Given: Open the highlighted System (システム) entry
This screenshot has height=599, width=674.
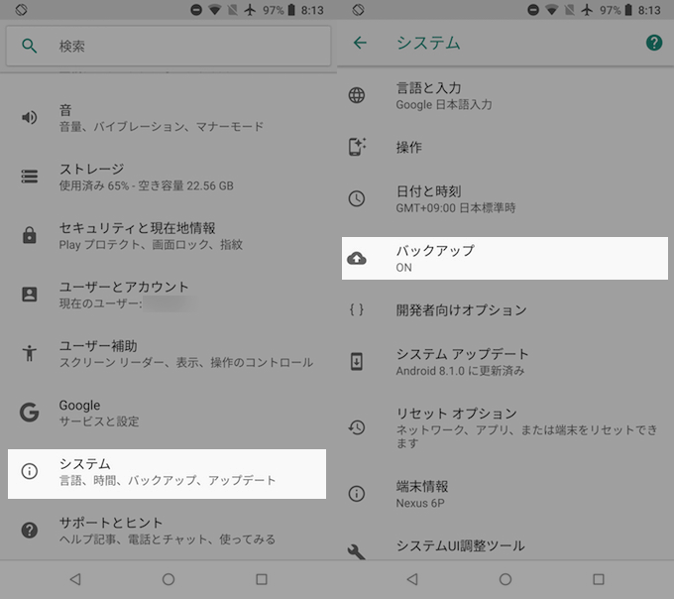Looking at the screenshot, I should (x=167, y=472).
